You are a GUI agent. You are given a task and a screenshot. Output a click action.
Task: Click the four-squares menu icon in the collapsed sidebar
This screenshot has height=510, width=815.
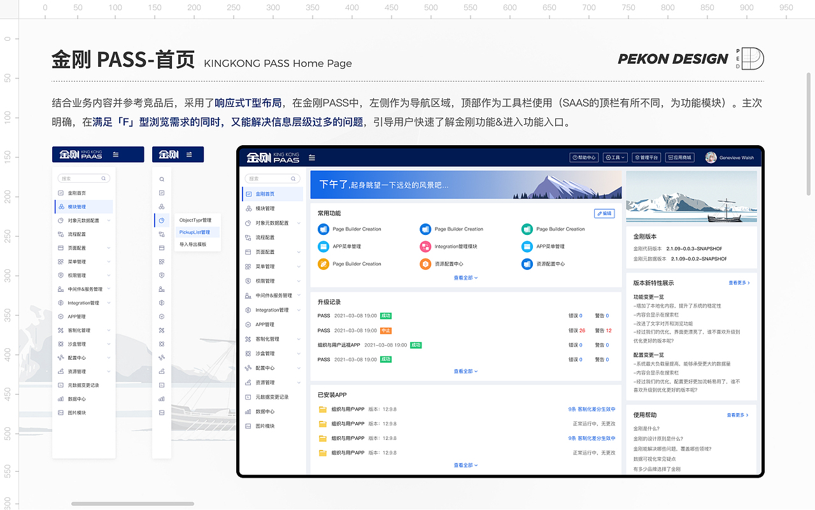tap(162, 262)
